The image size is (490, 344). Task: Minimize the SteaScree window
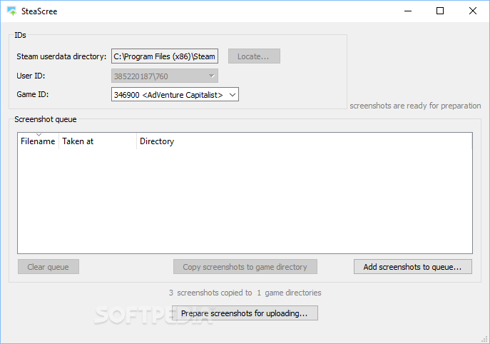[x=408, y=11]
